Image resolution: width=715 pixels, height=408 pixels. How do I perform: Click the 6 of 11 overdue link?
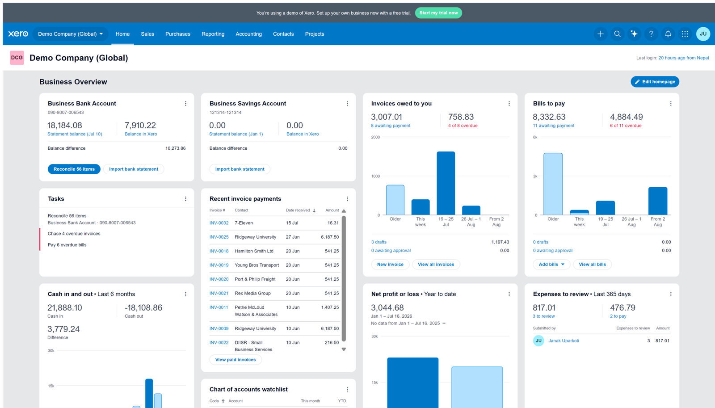(626, 126)
